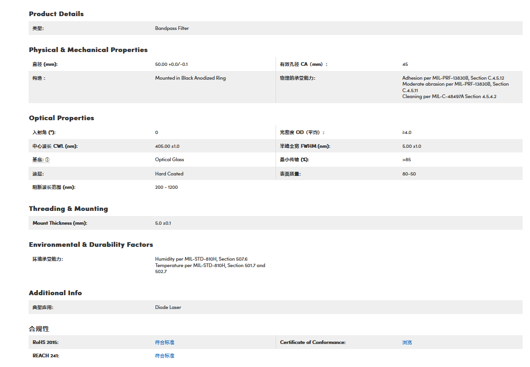The height and width of the screenshot is (367, 530).
Task: Click the Physical & Mechanical Properties heading
Action: (x=88, y=50)
